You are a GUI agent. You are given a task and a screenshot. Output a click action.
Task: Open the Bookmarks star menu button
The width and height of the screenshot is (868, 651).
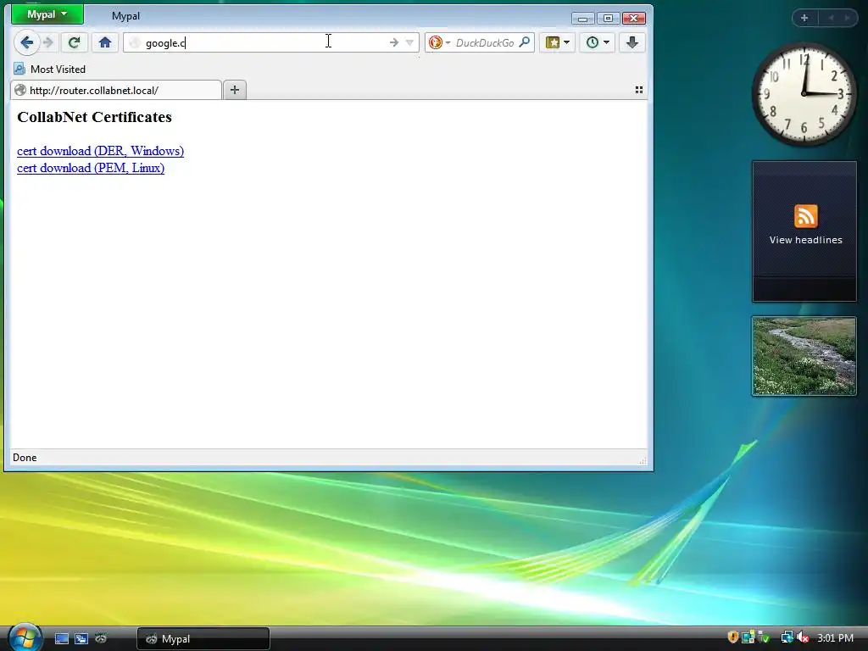point(557,42)
